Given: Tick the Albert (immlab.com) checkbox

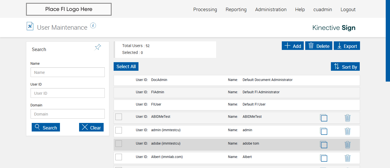Looking at the screenshot, I should (x=119, y=157).
